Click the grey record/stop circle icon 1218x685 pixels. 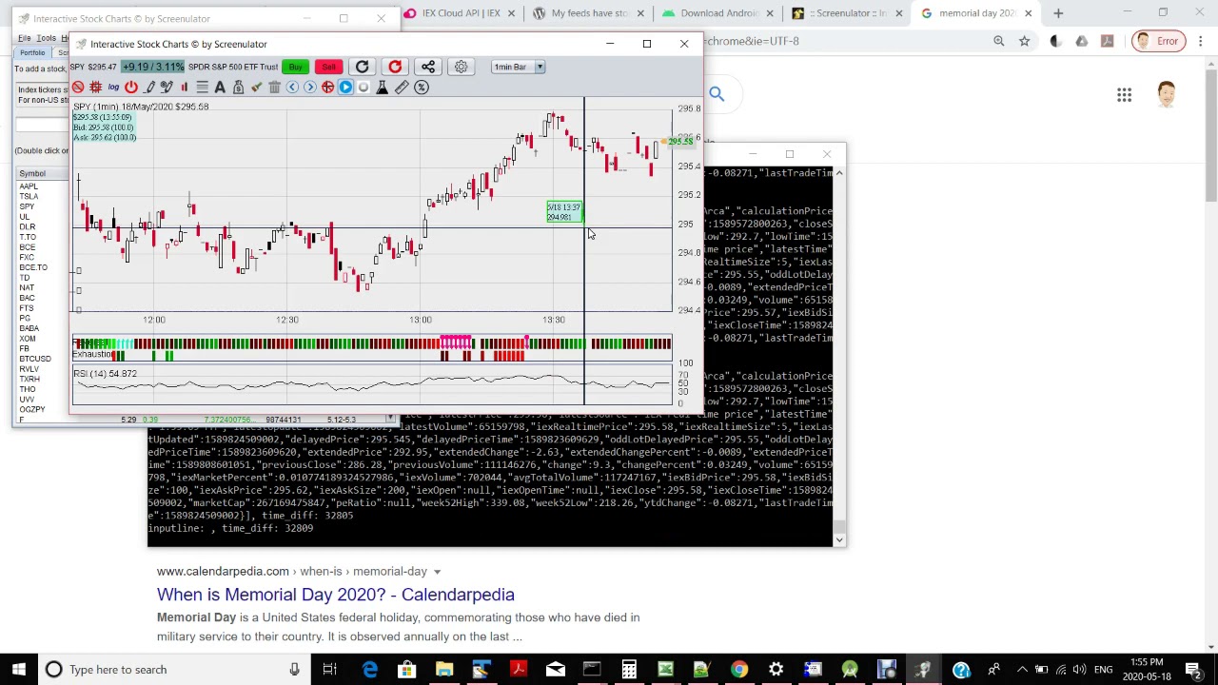pos(363,87)
